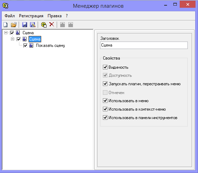This screenshot has height=173, width=198.
Task: Click the move up toolbar icon
Action: coord(62,25)
